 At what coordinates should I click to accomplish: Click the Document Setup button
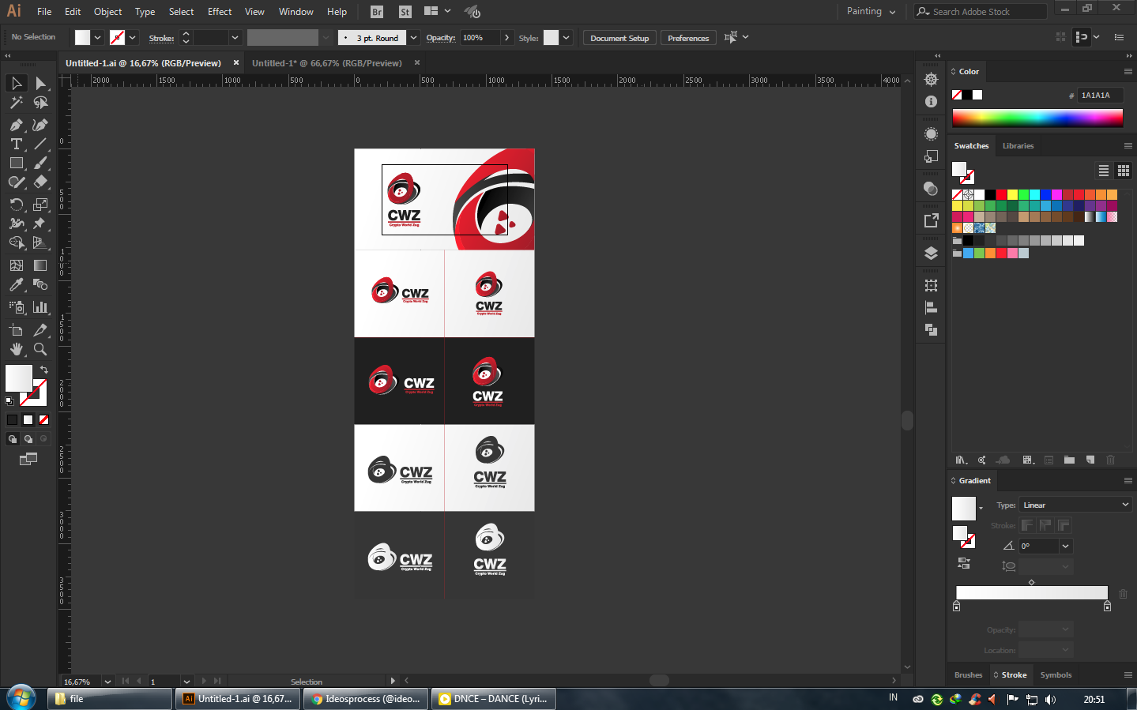[619, 38]
